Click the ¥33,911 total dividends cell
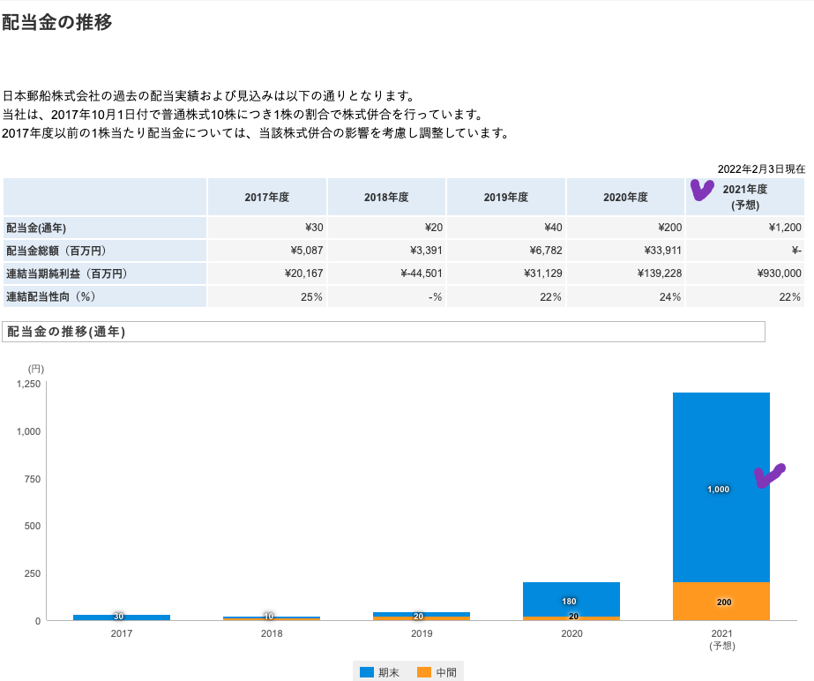The height and width of the screenshot is (681, 814). pyautogui.click(x=625, y=251)
